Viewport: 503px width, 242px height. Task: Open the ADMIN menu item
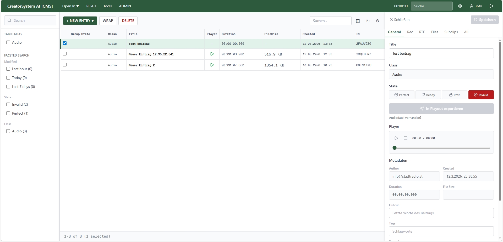click(125, 6)
